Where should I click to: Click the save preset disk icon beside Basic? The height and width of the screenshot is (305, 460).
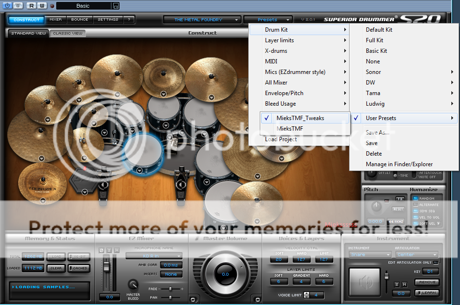coord(116,6)
